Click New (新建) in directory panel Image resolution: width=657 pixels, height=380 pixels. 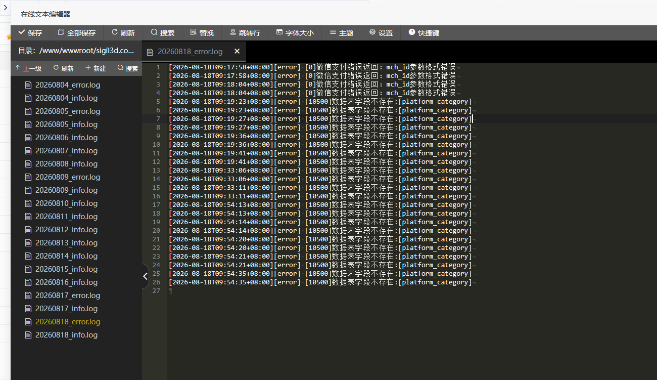[96, 68]
